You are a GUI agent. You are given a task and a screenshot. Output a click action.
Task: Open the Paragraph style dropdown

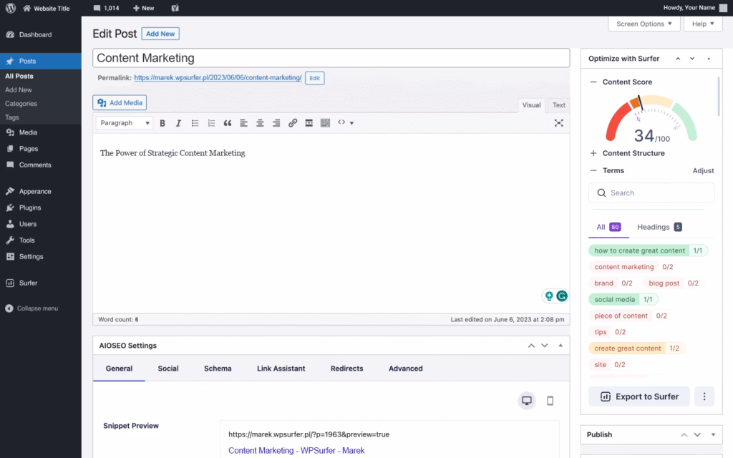[124, 122]
